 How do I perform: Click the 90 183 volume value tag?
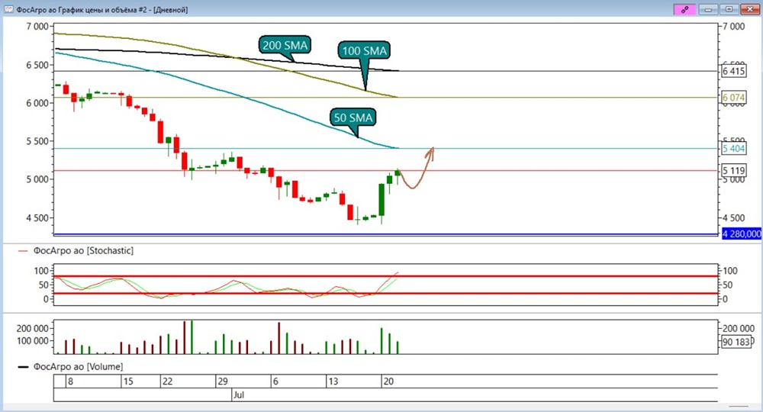pyautogui.click(x=736, y=342)
